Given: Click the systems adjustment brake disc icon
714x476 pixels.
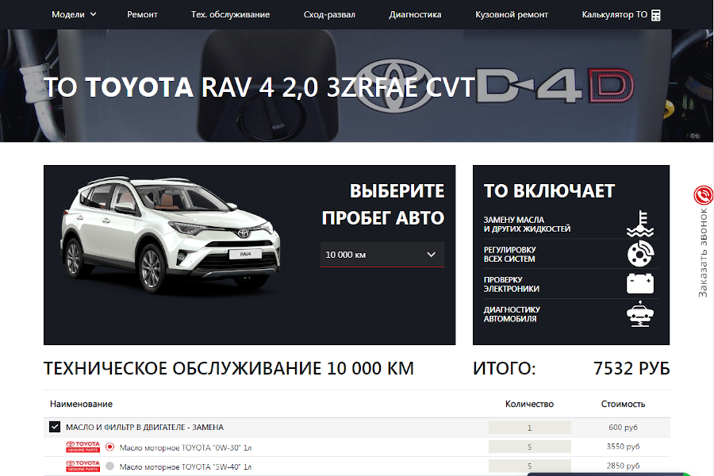Looking at the screenshot, I should (639, 254).
